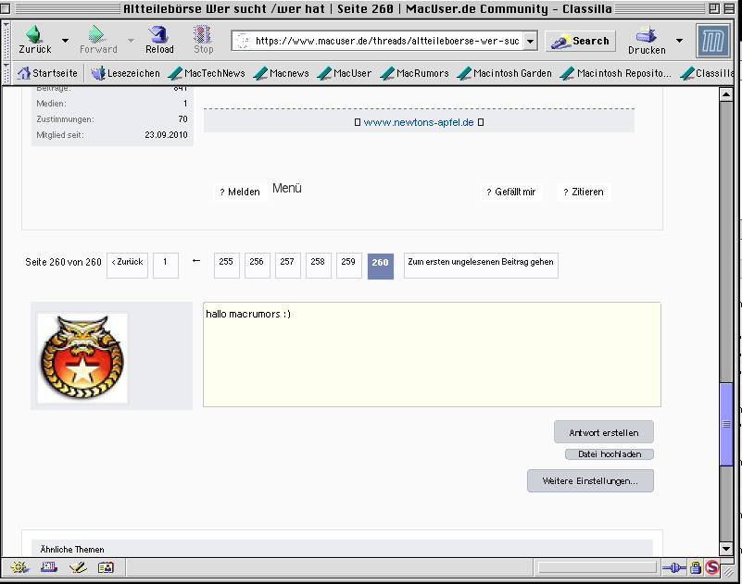The height and width of the screenshot is (584, 742).
Task: Click the Classilla throbber logo
Action: [x=712, y=41]
